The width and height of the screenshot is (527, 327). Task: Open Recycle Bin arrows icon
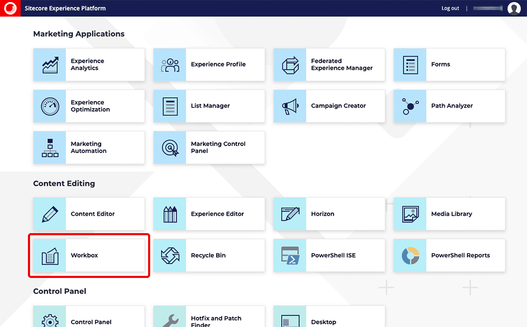(x=170, y=256)
